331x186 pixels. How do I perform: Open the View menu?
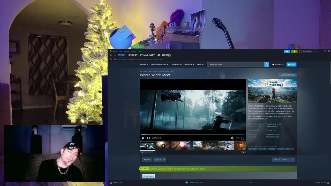pos(120,51)
